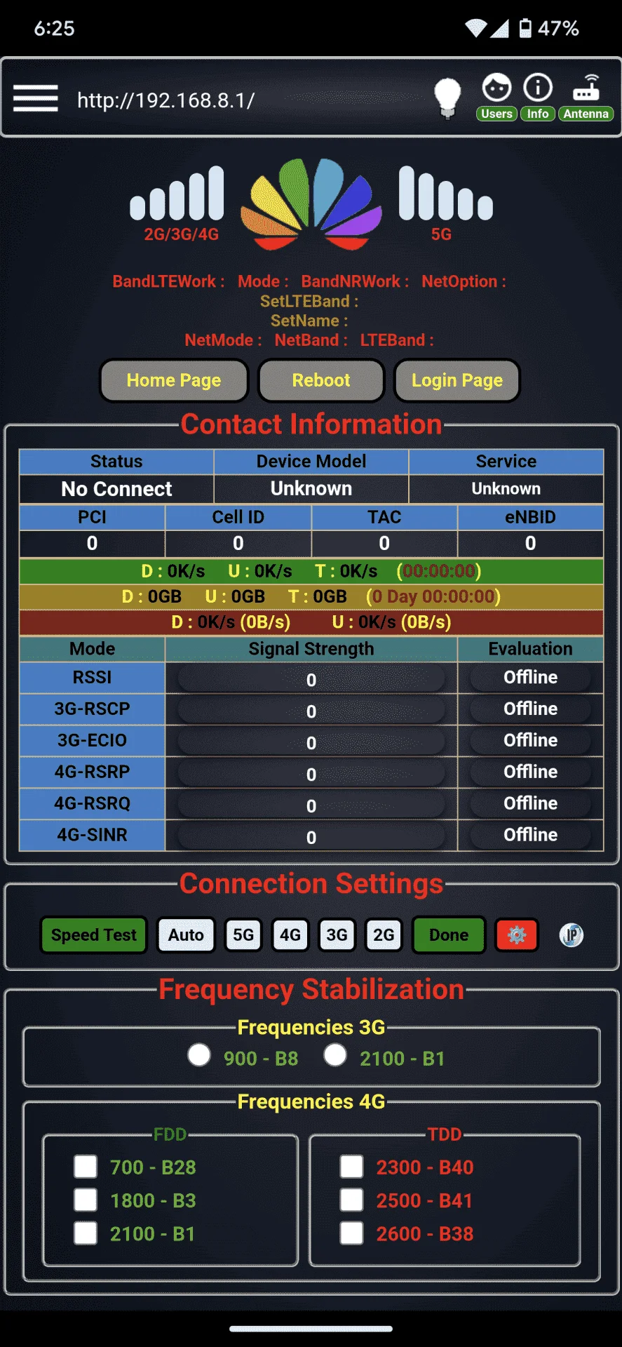The height and width of the screenshot is (1347, 622).
Task: Click the red settings gear button
Action: pos(517,935)
